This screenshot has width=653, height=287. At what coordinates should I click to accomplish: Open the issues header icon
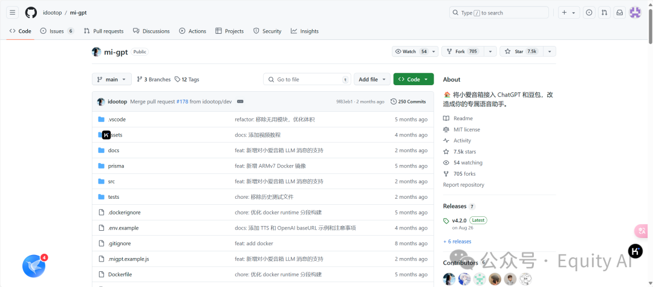click(x=589, y=13)
